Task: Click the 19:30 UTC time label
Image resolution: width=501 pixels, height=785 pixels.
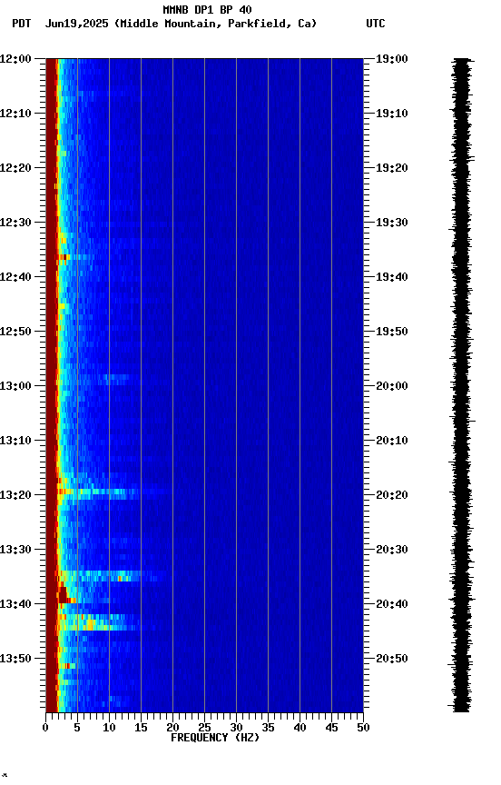Action: [x=392, y=223]
